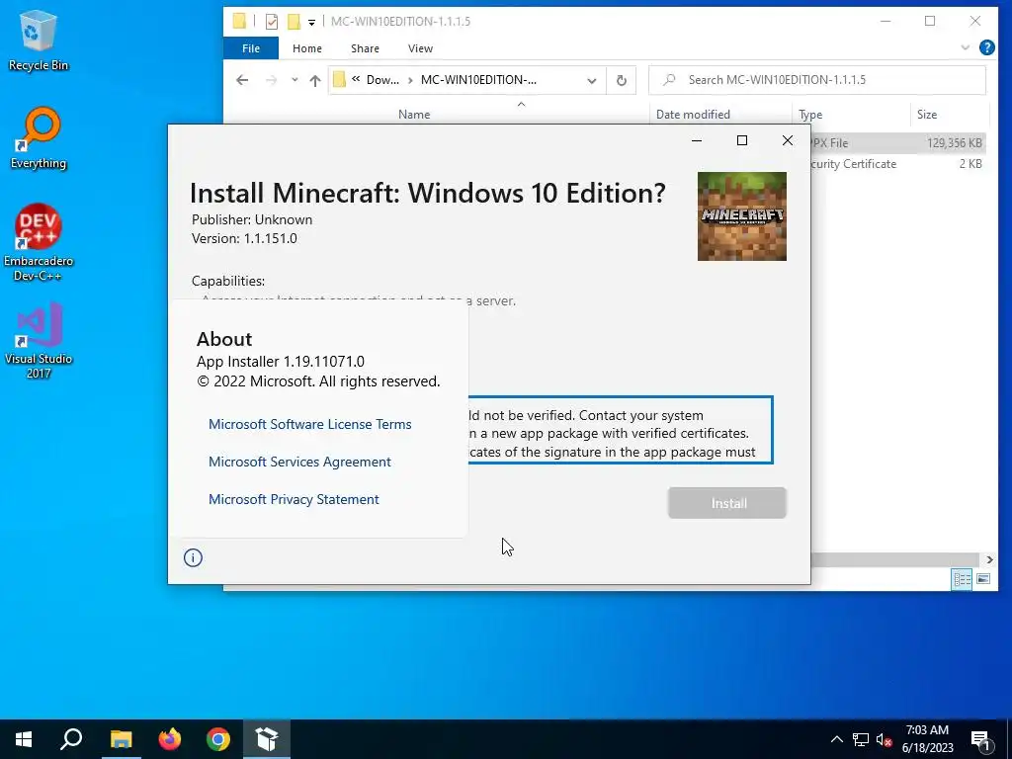Show hidden system tray icons
The width and height of the screenshot is (1012, 759).
(x=836, y=739)
